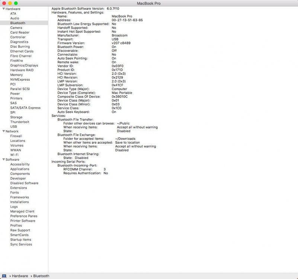Screen dimensions: 298x279
Task: Collapse the Network section triangle
Action: 3,131
